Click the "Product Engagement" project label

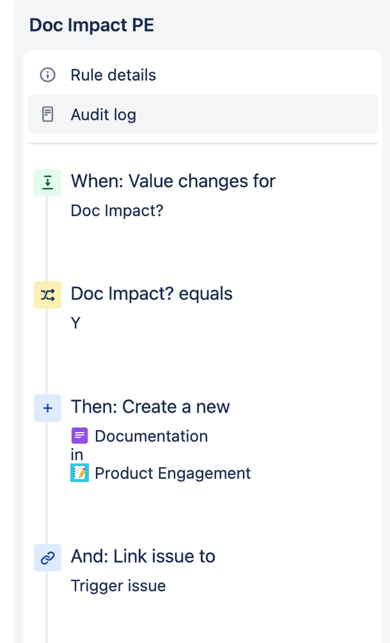click(172, 473)
